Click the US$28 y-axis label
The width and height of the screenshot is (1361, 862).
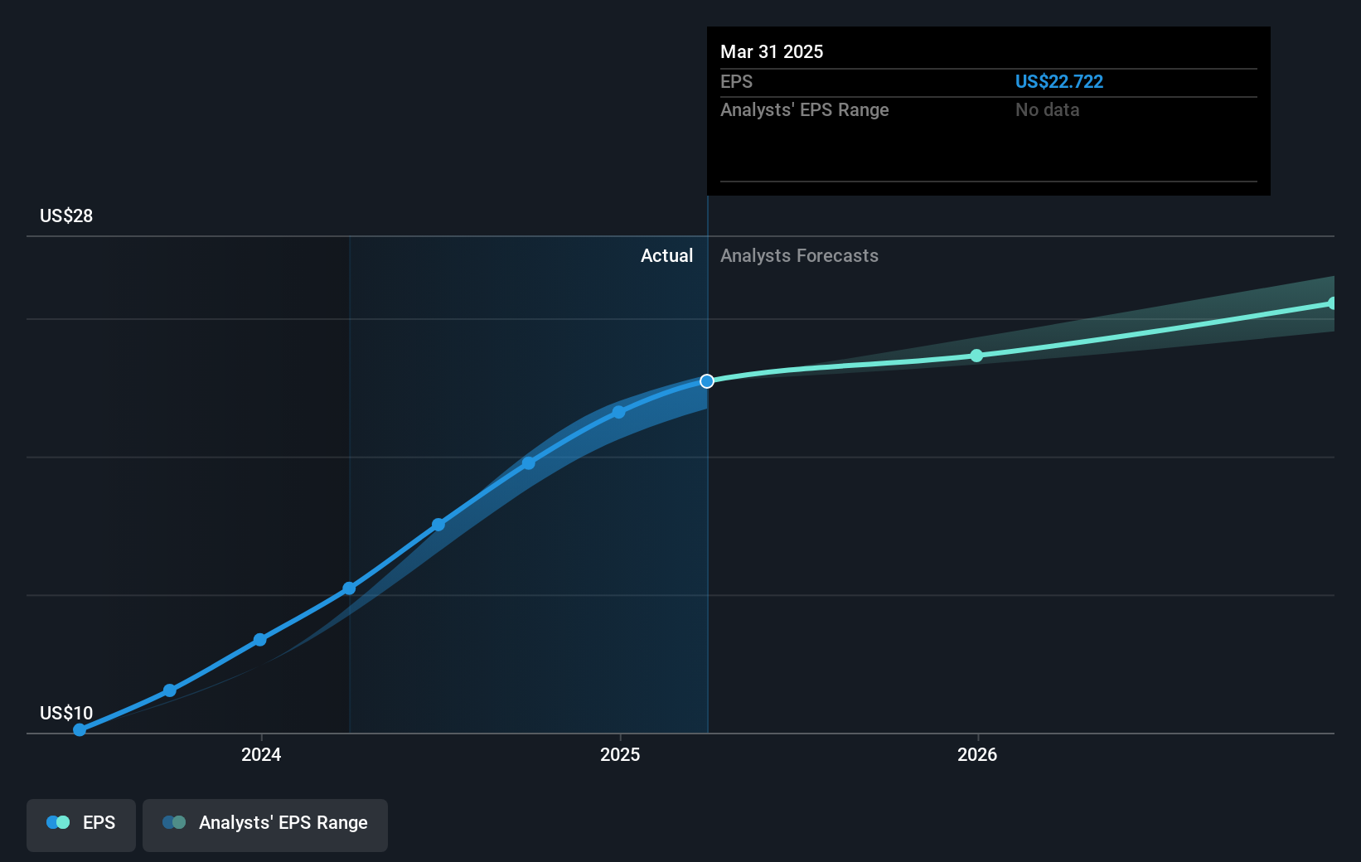[x=66, y=216]
